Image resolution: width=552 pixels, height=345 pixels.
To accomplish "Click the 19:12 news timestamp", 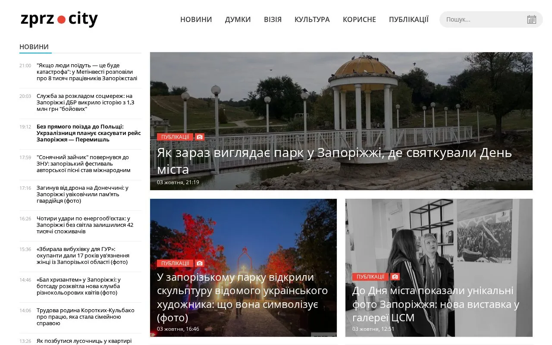I will (x=25, y=127).
